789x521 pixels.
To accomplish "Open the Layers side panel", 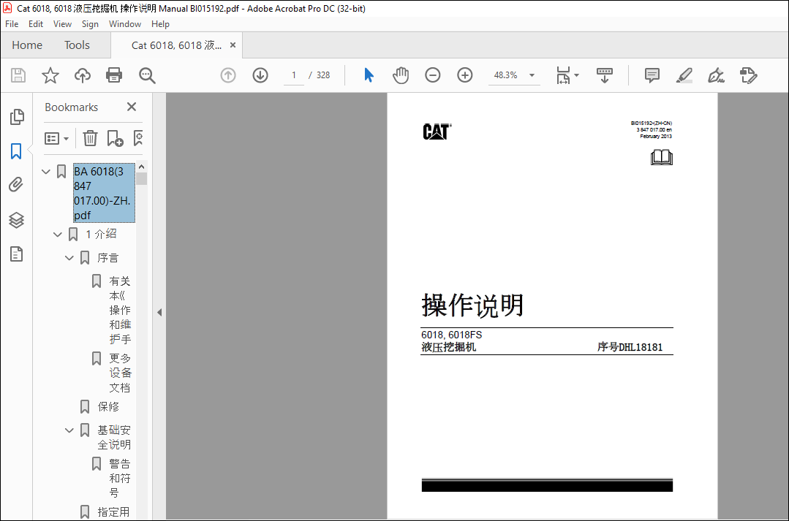I will click(x=16, y=220).
